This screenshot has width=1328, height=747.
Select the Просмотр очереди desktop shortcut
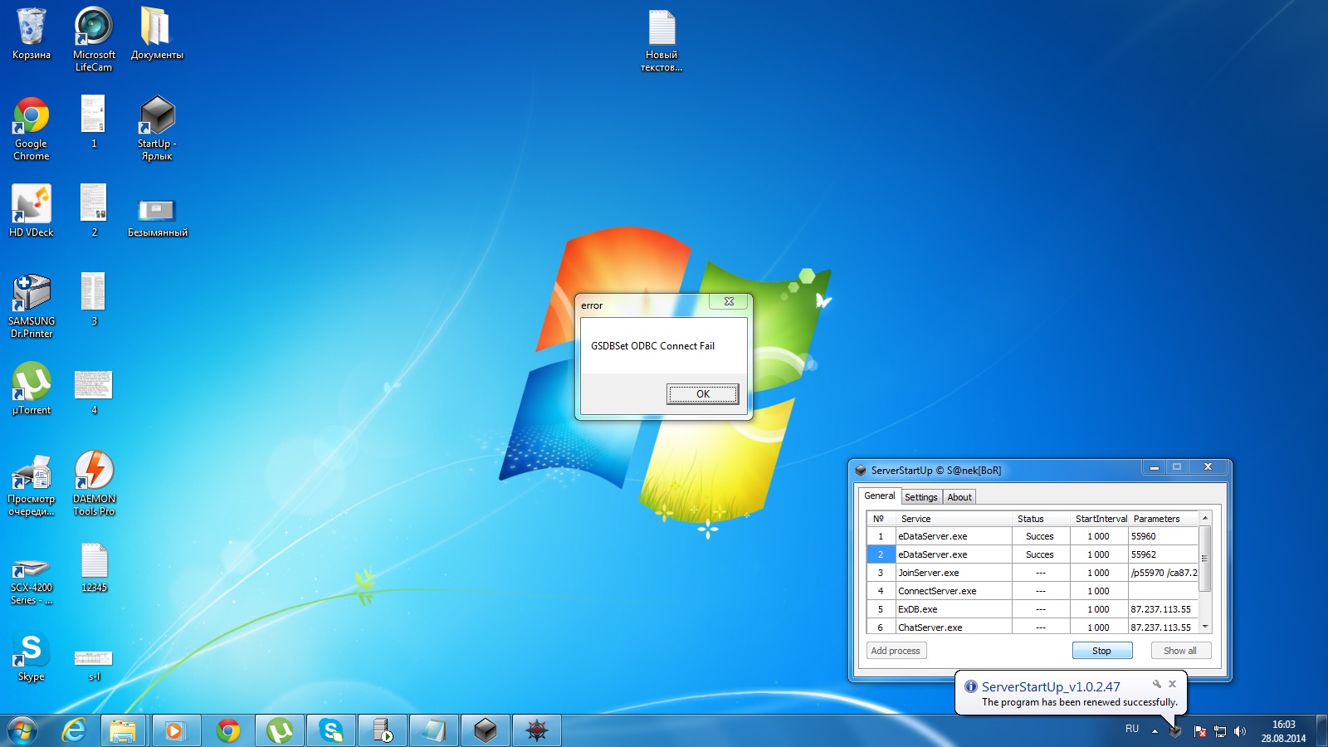tap(32, 486)
